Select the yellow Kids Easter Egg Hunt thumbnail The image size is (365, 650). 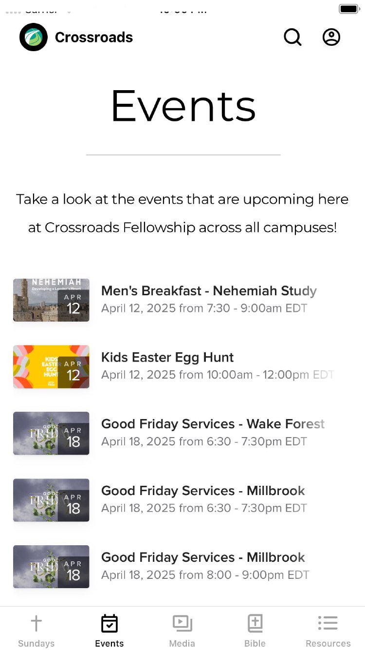(51, 367)
